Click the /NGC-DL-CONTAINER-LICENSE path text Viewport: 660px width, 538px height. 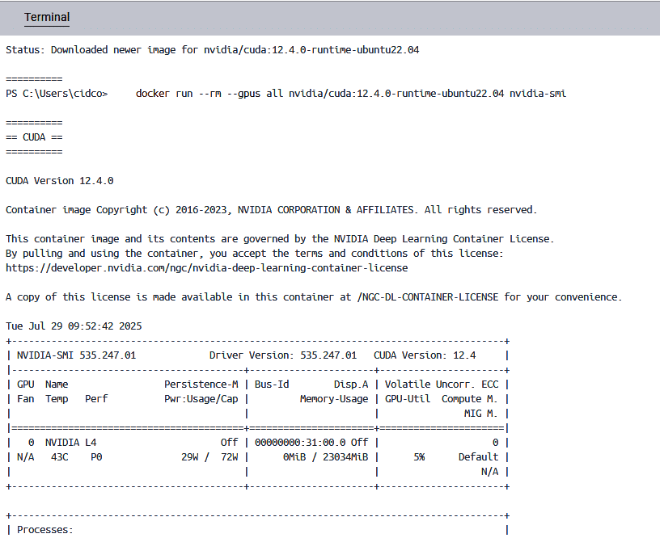click(x=429, y=296)
